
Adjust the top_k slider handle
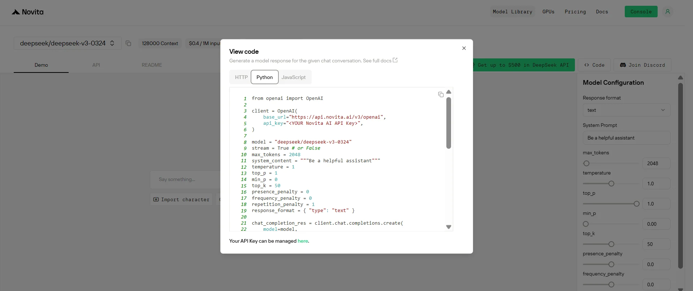(x=611, y=244)
